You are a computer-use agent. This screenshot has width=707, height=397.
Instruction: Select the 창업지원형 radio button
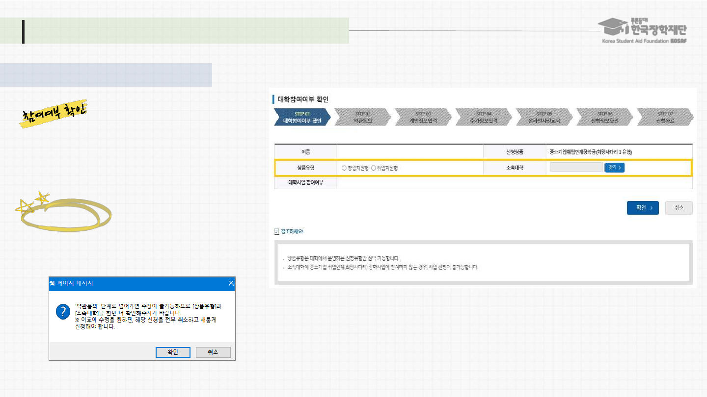pyautogui.click(x=344, y=168)
